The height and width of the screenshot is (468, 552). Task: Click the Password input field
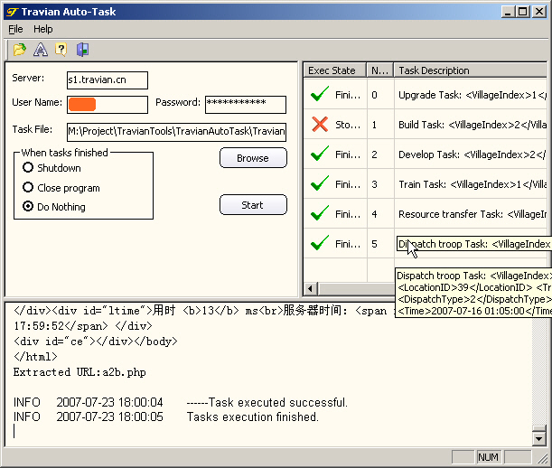click(246, 105)
